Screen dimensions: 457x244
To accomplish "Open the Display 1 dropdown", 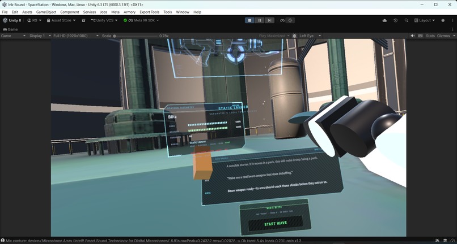I will (40, 36).
